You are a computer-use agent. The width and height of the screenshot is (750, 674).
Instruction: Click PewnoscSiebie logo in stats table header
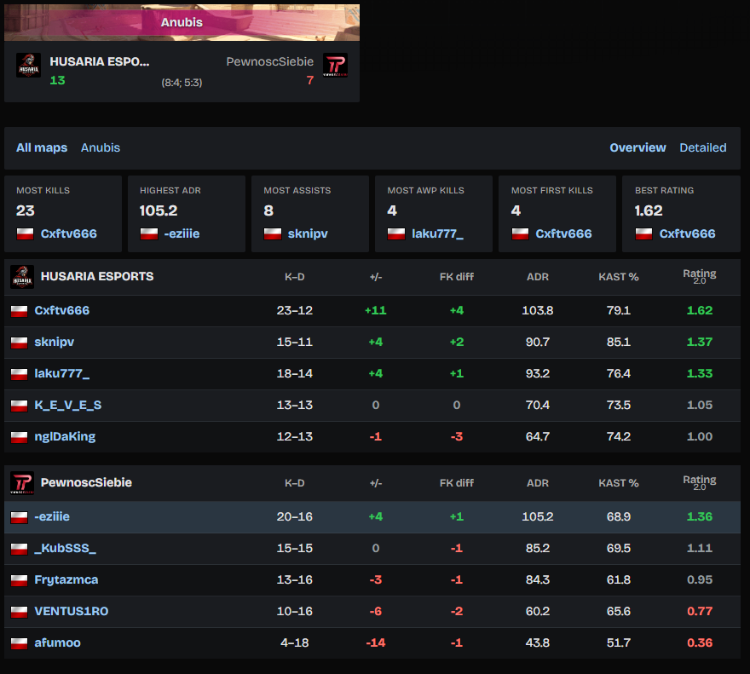pos(22,482)
